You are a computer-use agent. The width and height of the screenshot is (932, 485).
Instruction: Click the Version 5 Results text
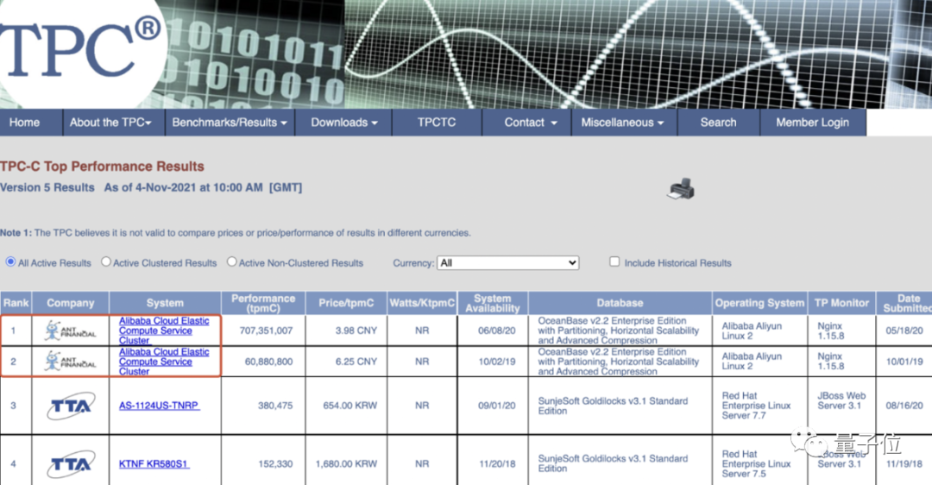point(47,187)
